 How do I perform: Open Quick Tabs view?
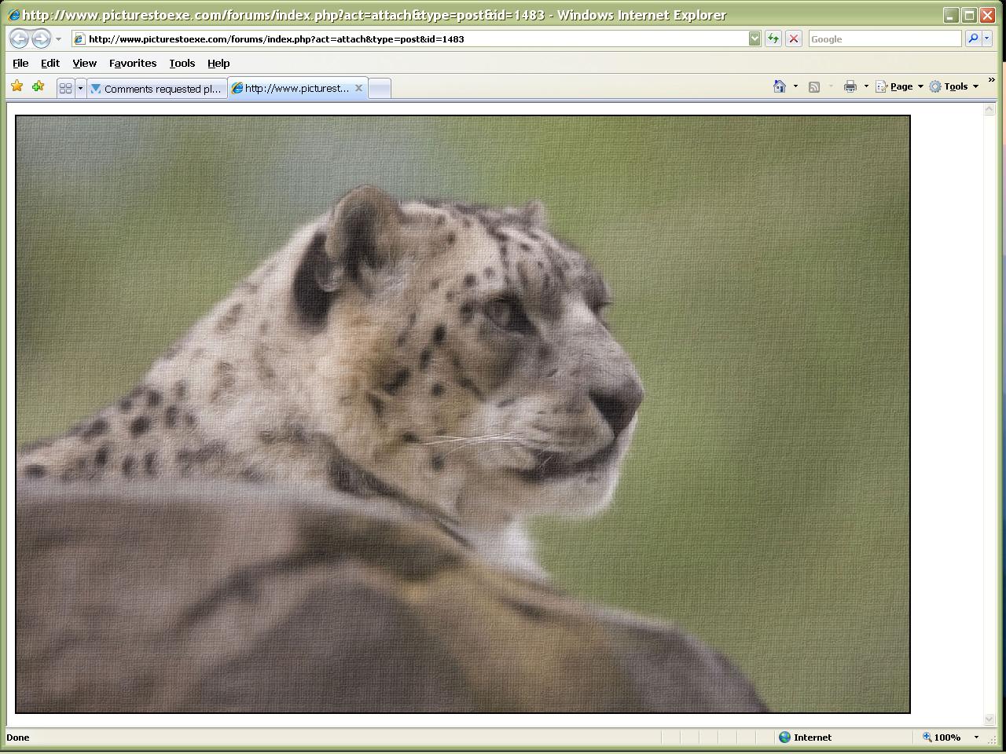pyautogui.click(x=65, y=88)
